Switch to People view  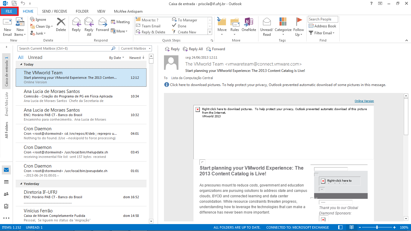[6, 194]
